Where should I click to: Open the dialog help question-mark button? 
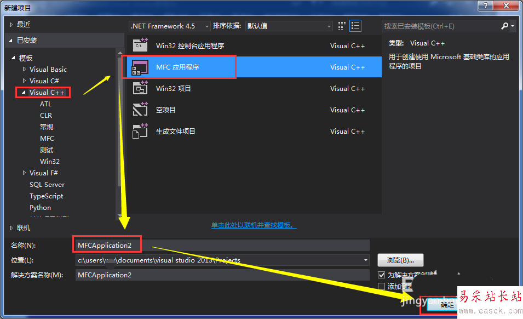pos(486,5)
